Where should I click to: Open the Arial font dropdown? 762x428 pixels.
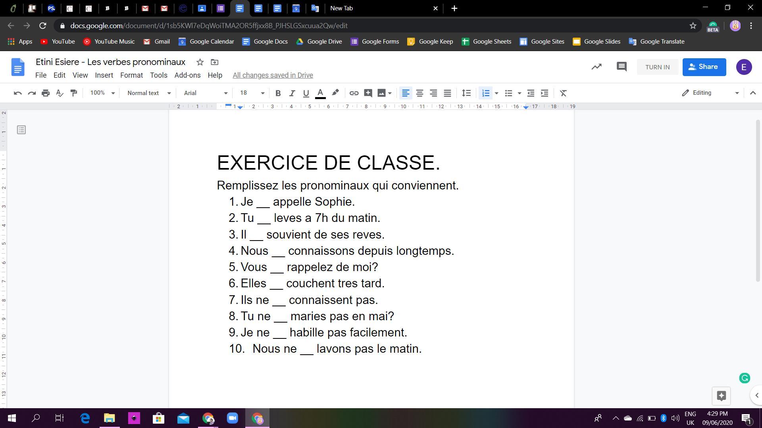click(205, 93)
